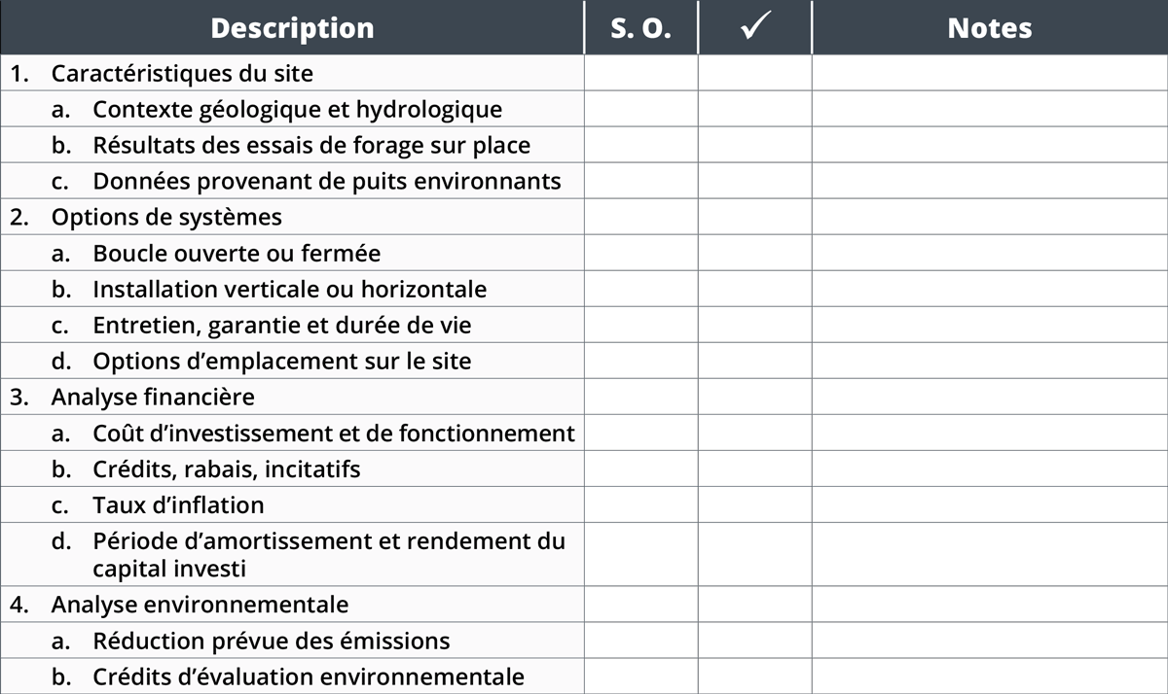
Task: Select Installation verticale ou horizontale item
Action: pyautogui.click(x=290, y=289)
